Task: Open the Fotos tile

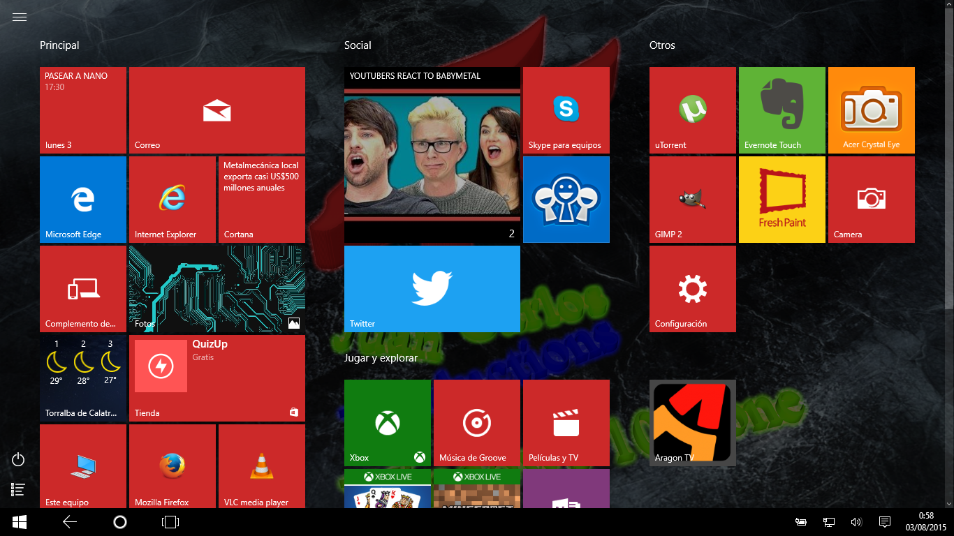Action: point(217,289)
